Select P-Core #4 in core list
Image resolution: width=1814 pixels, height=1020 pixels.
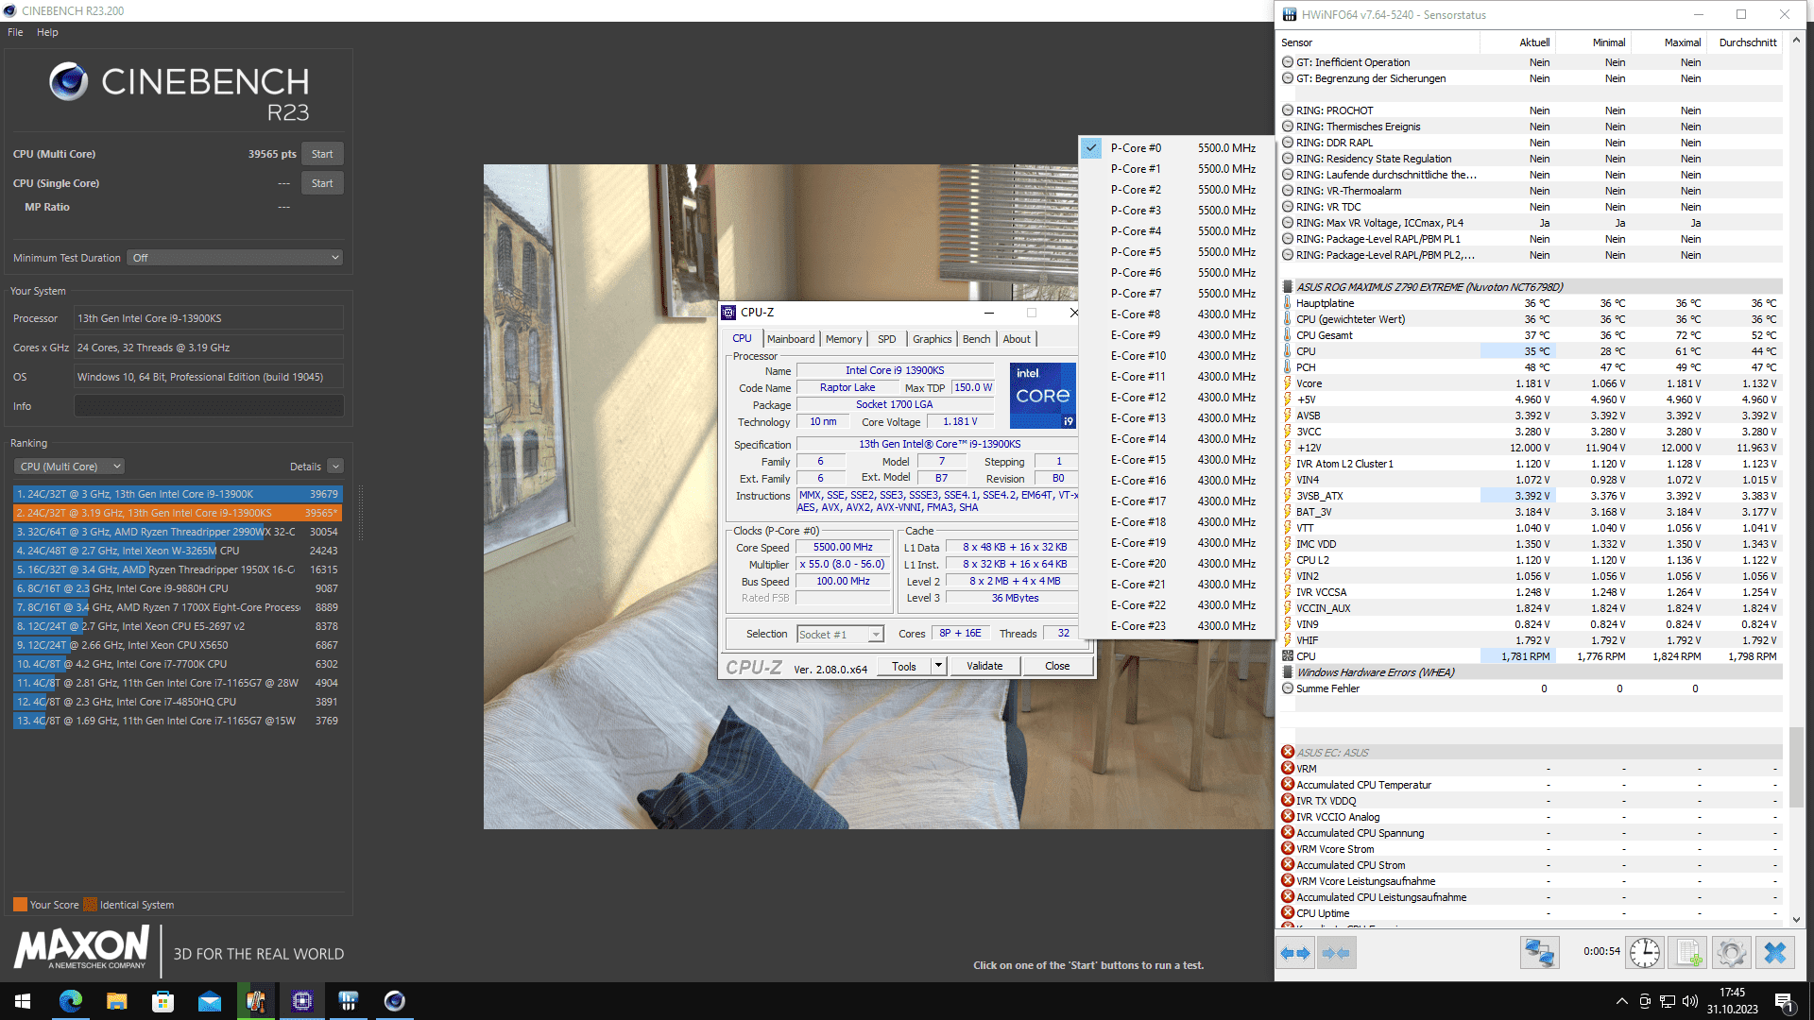point(1176,231)
